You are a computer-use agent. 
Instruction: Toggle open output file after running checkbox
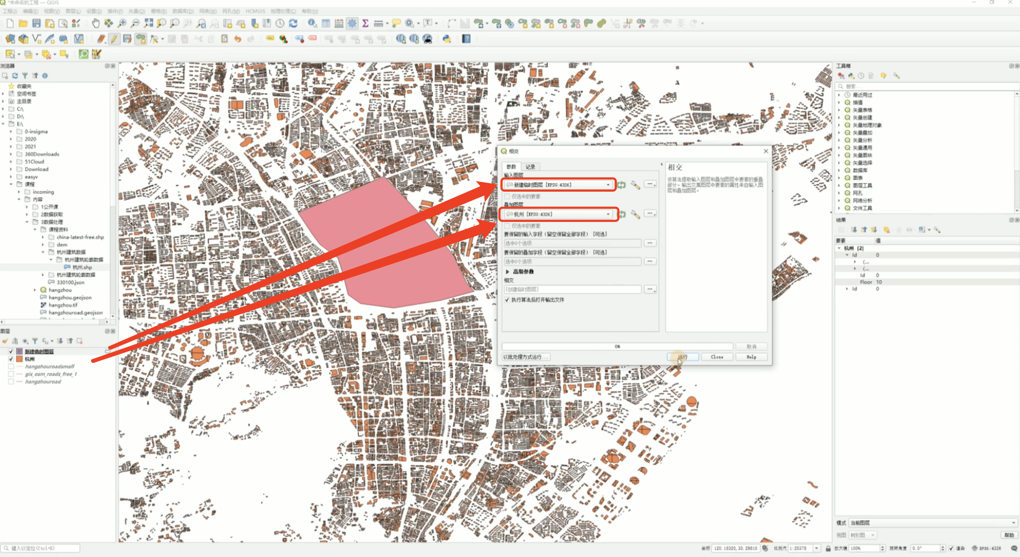click(507, 300)
